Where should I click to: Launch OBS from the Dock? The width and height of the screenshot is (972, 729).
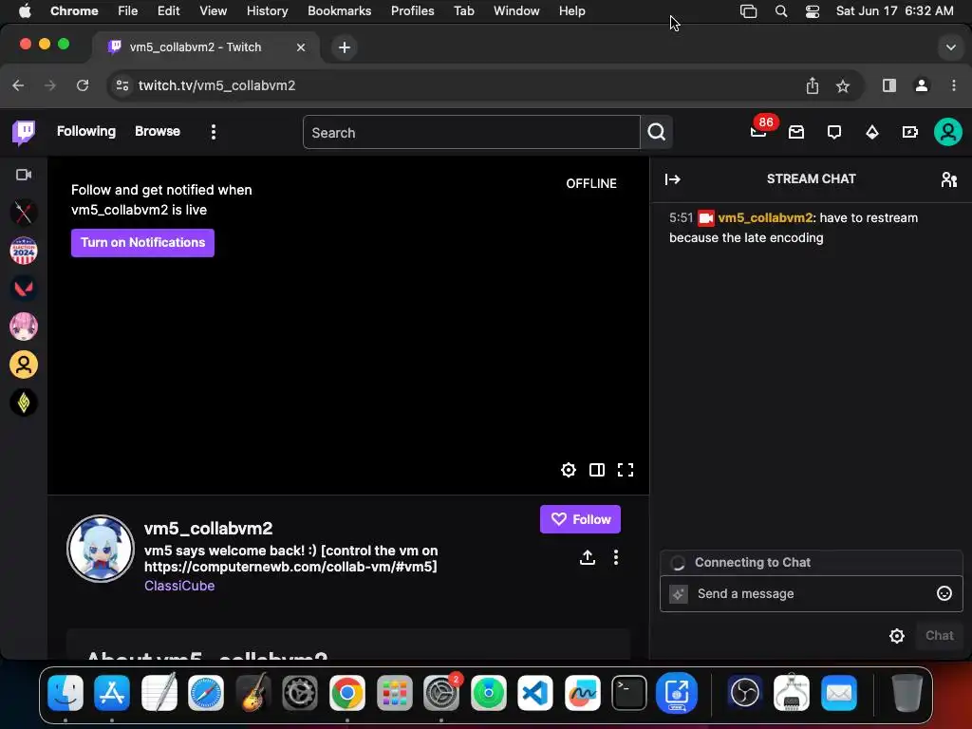pyautogui.click(x=744, y=692)
